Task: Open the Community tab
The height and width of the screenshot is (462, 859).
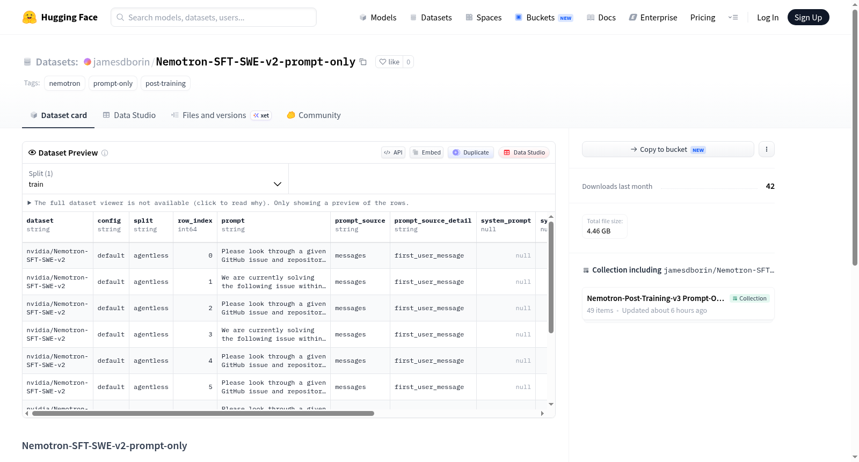Action: point(314,115)
